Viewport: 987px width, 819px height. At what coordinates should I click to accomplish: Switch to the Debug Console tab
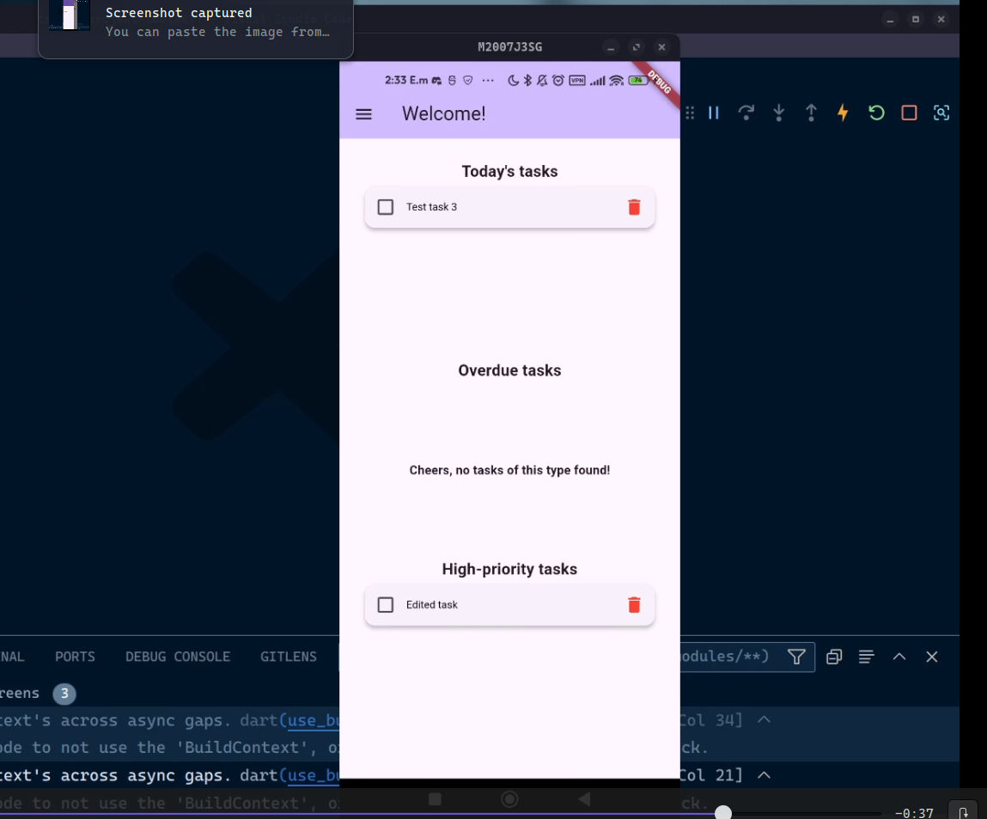pyautogui.click(x=178, y=657)
